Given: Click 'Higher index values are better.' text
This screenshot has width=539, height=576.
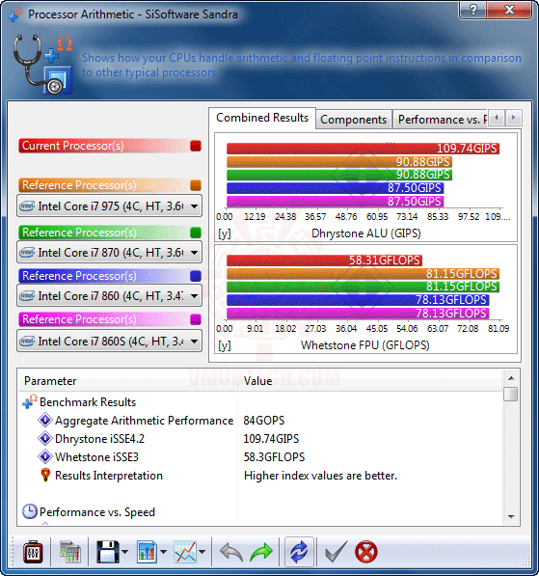Looking at the screenshot, I should coord(320,476).
